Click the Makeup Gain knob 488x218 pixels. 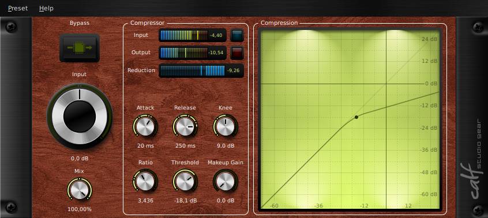pos(226,182)
